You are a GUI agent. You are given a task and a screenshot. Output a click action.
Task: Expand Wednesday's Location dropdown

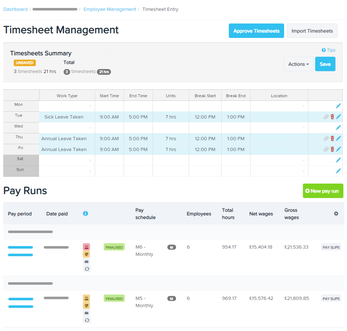point(304,128)
